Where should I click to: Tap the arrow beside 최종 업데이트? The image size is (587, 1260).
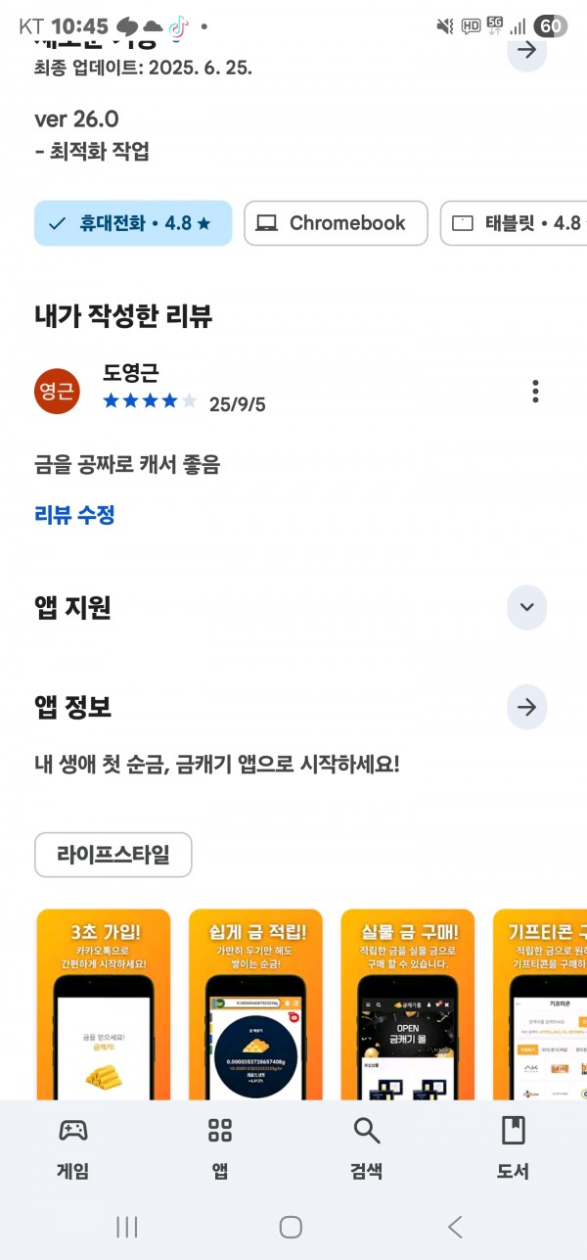click(527, 50)
